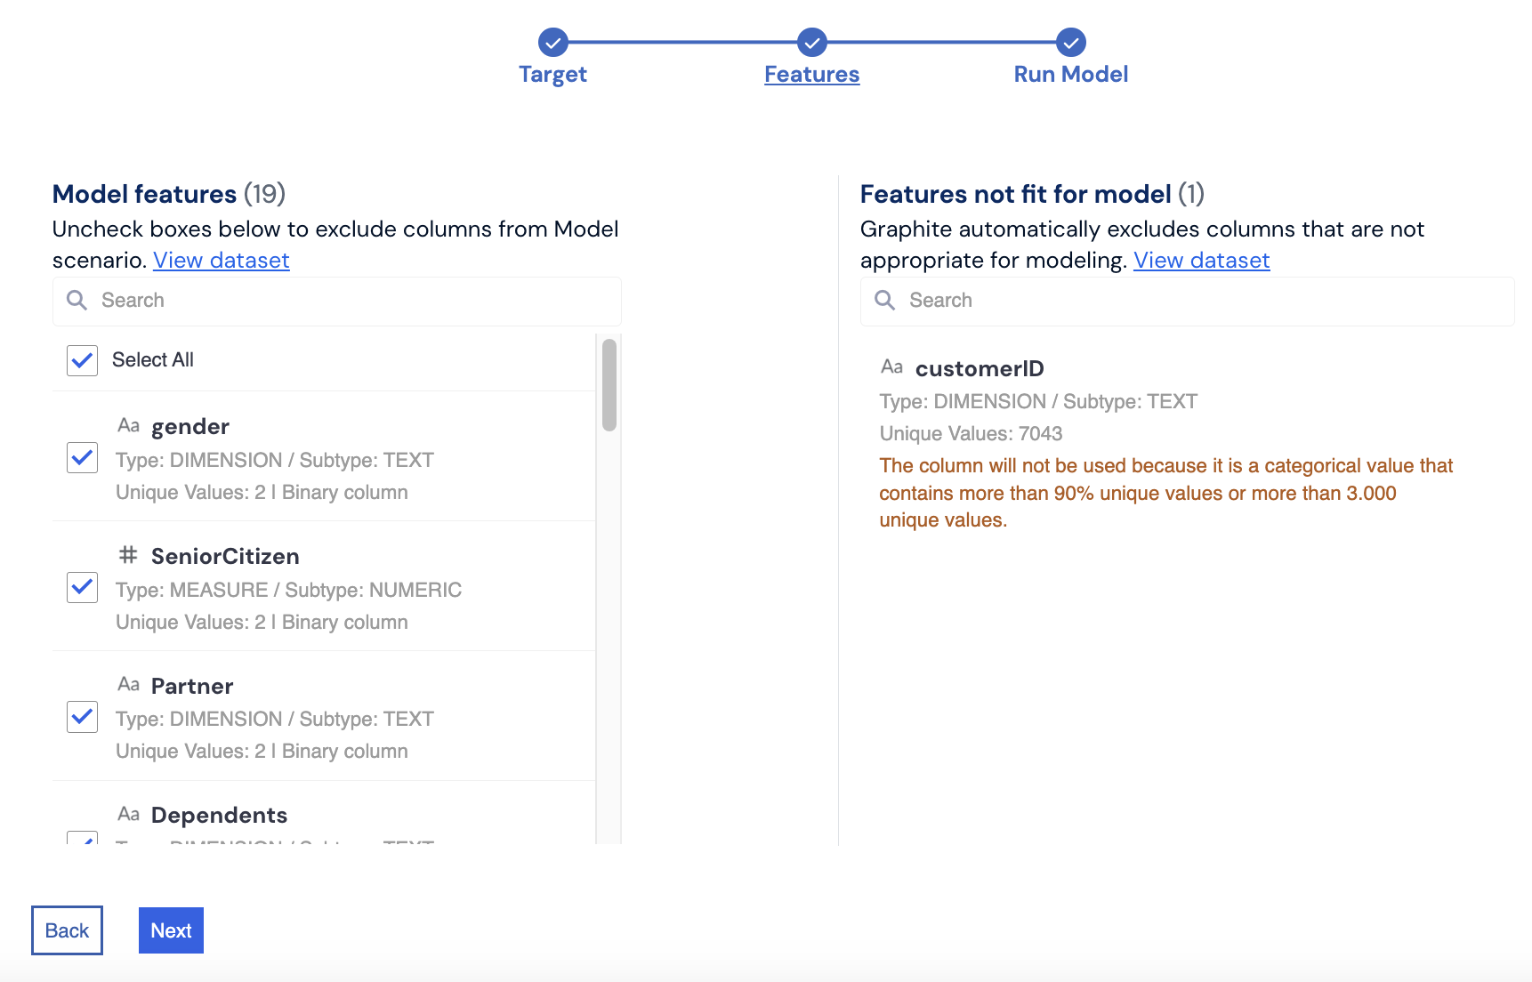Click the magnifier icon in Model features search

77,301
